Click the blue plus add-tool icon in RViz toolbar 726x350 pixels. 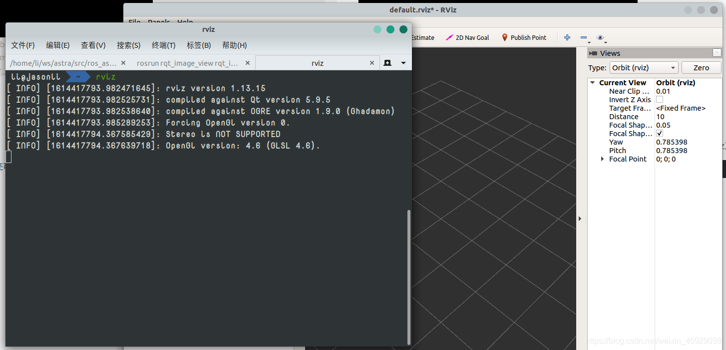(x=567, y=37)
